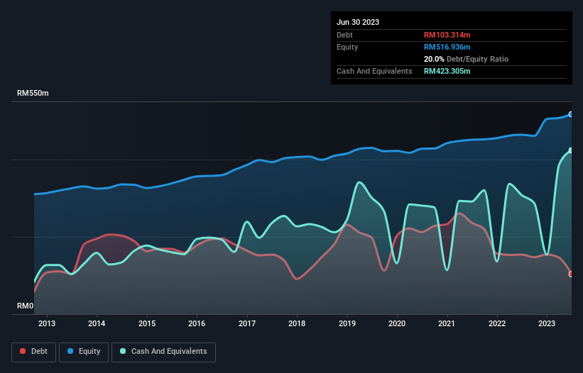Click the 2022 x-axis label
Viewport: 583px width, 373px height.
pos(497,323)
